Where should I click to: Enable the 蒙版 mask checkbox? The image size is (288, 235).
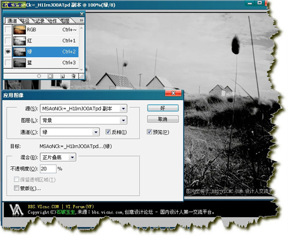tap(17, 188)
